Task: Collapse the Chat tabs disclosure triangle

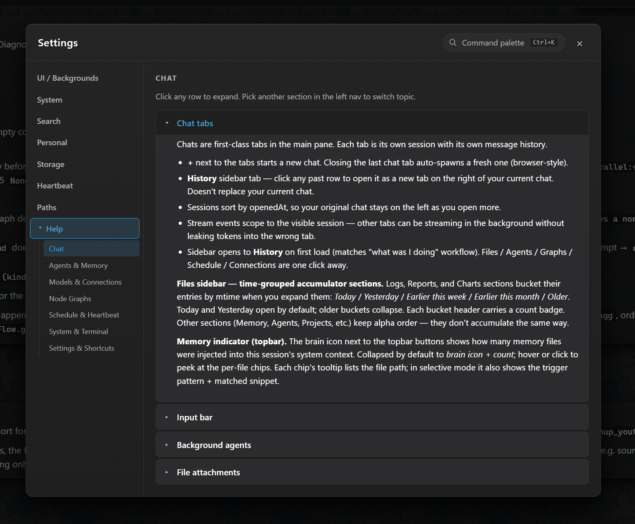Action: pyautogui.click(x=167, y=123)
